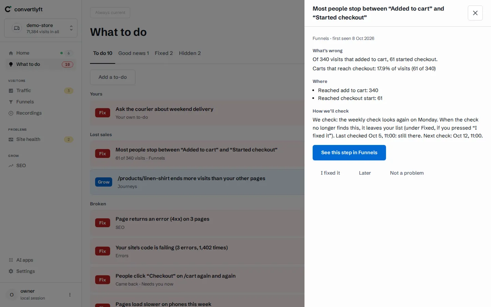Click See this step in Funnels
491x307 pixels.
[x=349, y=152]
